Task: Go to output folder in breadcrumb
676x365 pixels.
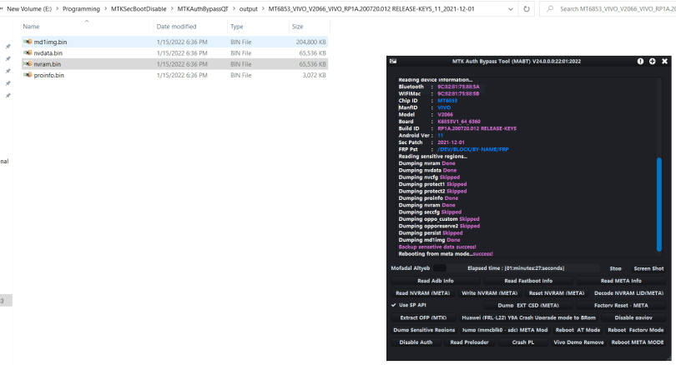Action: pos(249,8)
